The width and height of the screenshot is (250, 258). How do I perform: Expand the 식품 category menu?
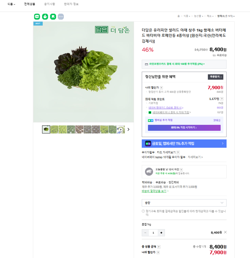click(11, 4)
